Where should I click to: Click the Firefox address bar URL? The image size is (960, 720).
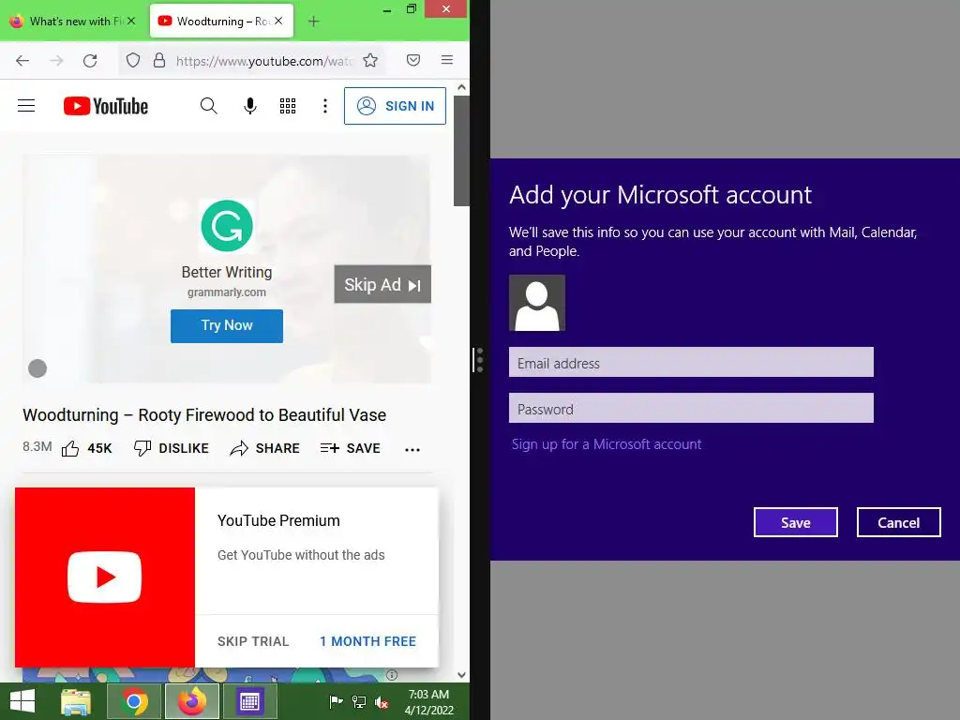[x=263, y=61]
